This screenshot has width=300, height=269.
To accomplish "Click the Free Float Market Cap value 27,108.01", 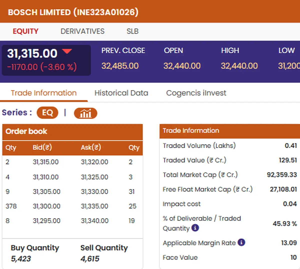I will tap(283, 189).
